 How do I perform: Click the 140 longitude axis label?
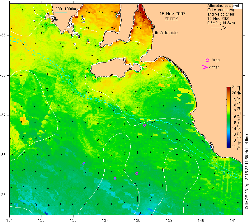201,221
